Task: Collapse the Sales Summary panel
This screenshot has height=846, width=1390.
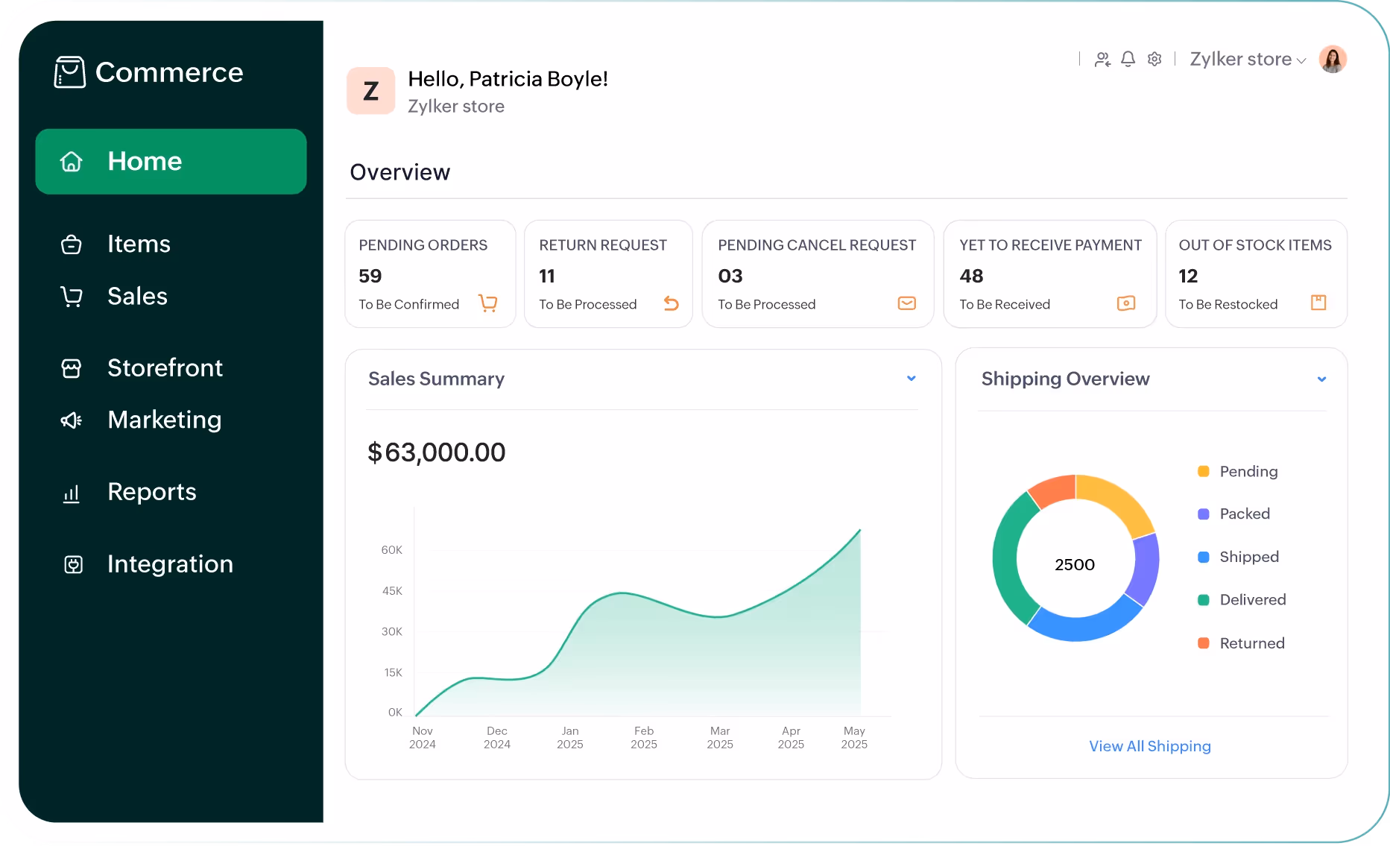Action: pos(911,379)
